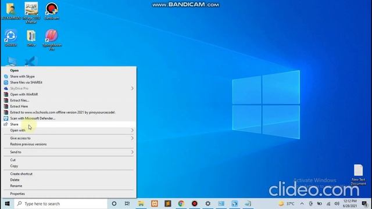Viewport: 372px width, 209px height.
Task: Select the New Text Document file
Action: (x=358, y=174)
